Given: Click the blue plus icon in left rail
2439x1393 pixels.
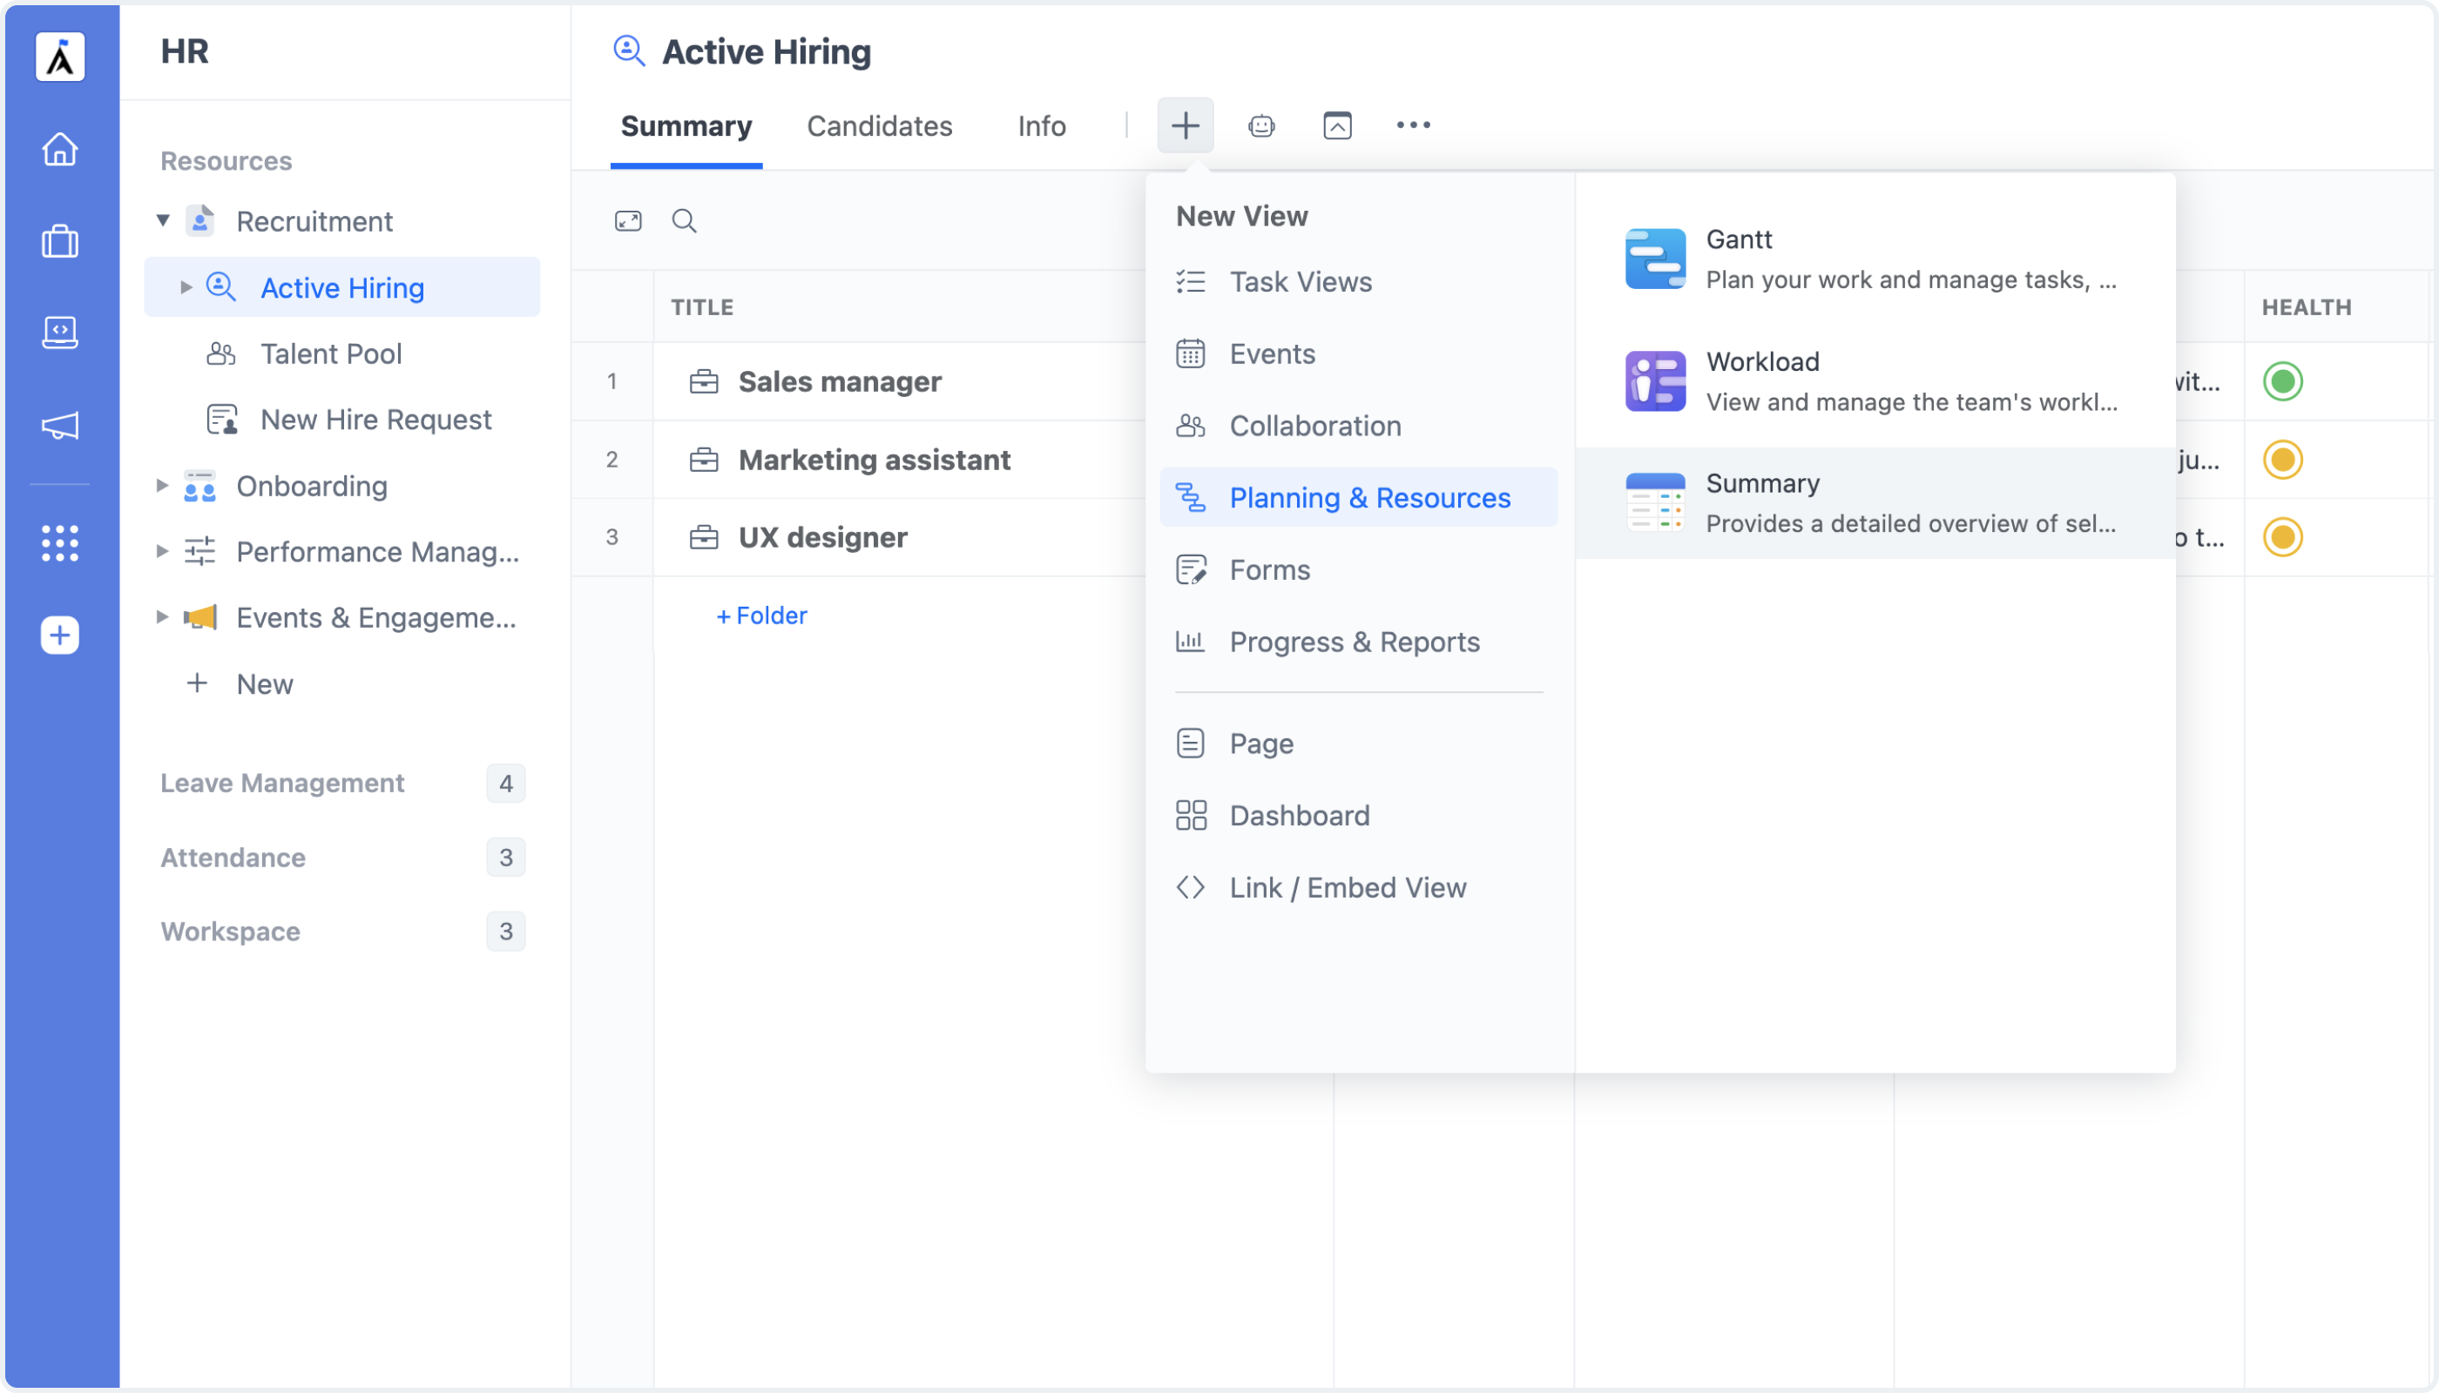Looking at the screenshot, I should coord(60,636).
